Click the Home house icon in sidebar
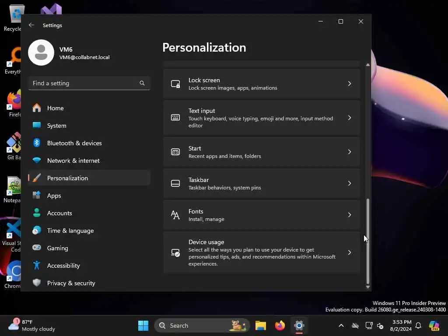The width and height of the screenshot is (448, 336). tap(37, 108)
